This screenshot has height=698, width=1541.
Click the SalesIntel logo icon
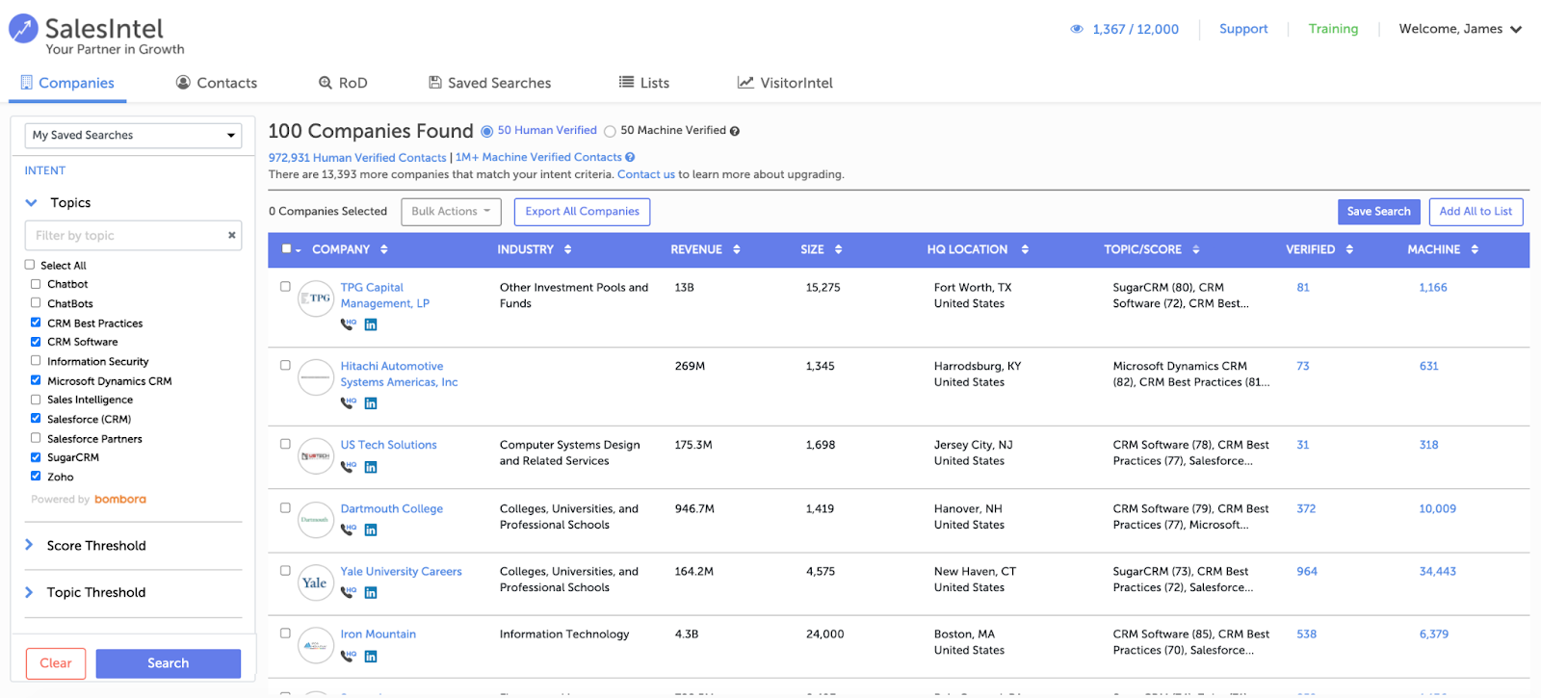point(23,30)
